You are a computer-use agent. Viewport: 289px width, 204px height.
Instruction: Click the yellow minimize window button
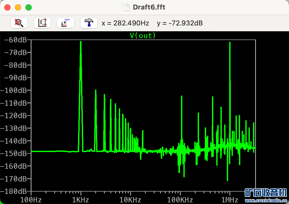pos(18,7)
